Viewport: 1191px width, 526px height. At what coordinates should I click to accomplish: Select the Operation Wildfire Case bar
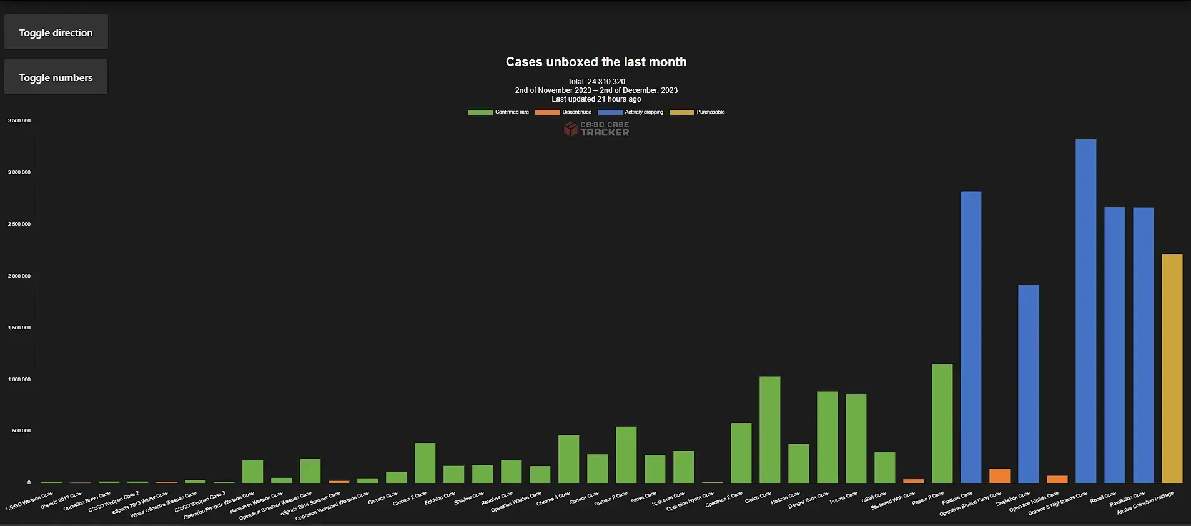point(540,474)
